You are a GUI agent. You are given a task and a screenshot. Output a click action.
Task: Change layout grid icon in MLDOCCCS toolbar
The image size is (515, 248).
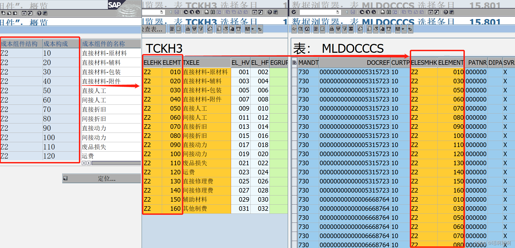click(397, 29)
